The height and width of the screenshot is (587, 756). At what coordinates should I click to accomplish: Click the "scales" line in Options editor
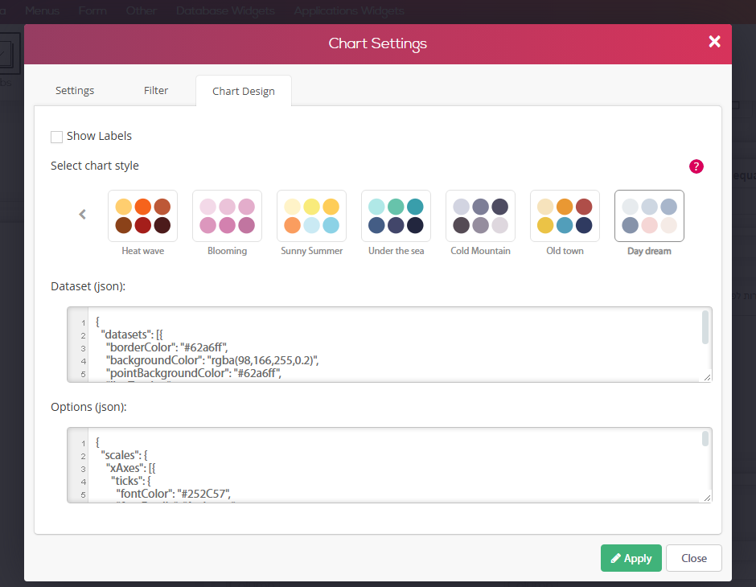pyautogui.click(x=124, y=455)
